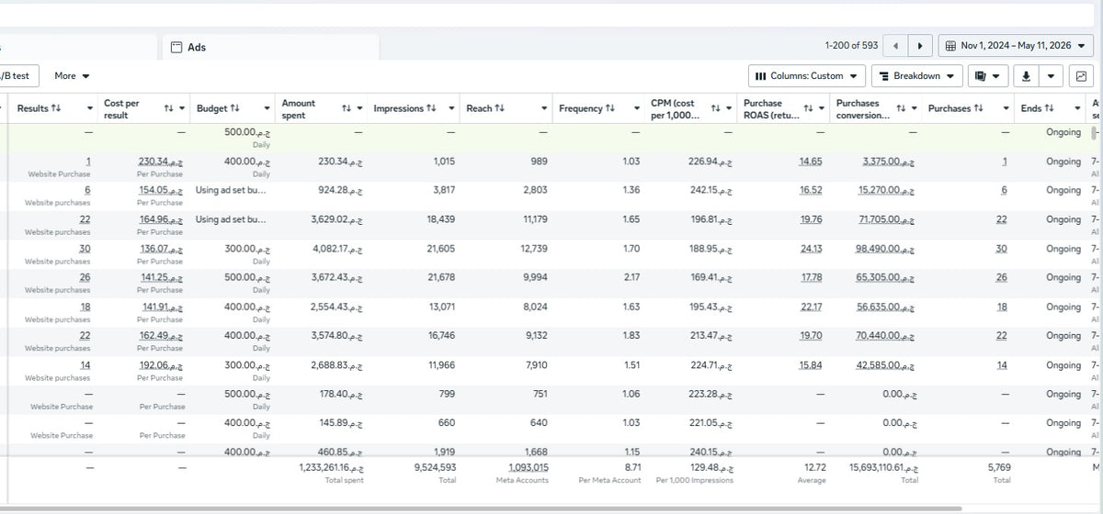Sort by Cost per result arrows
This screenshot has height=514, width=1103.
[168, 109]
